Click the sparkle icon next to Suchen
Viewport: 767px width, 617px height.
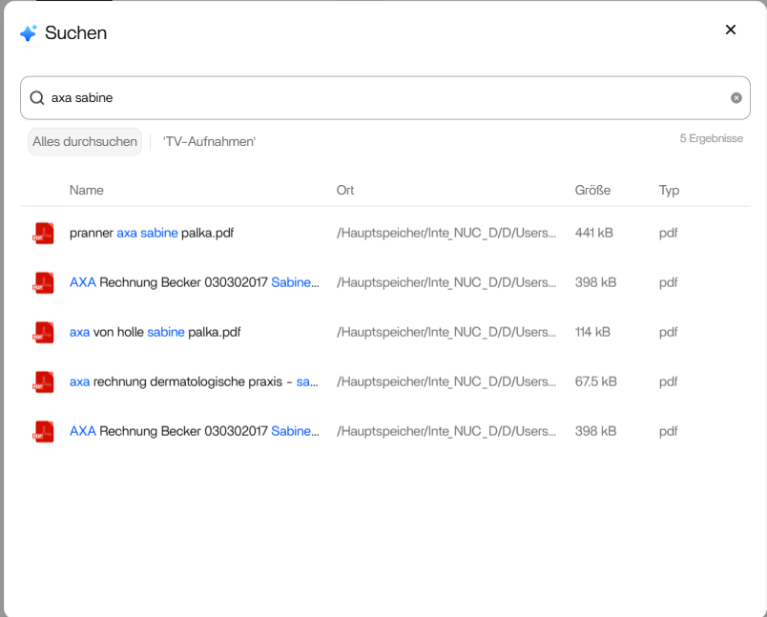pyautogui.click(x=29, y=33)
